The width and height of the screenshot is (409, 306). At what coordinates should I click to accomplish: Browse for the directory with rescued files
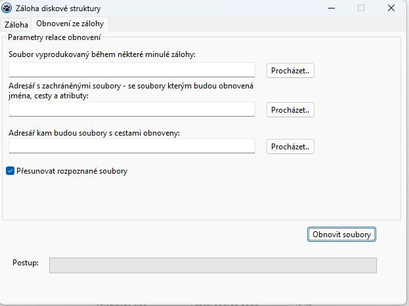290,110
